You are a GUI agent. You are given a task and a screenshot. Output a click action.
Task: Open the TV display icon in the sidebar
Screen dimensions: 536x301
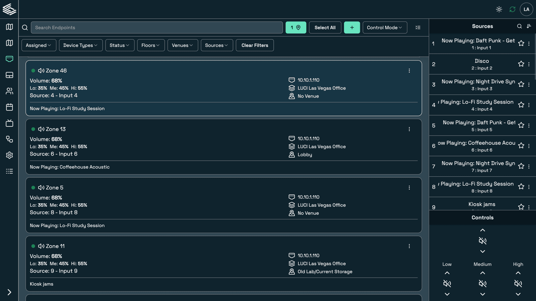[x=9, y=123]
